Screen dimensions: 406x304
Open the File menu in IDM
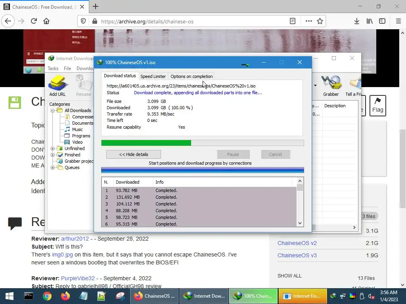pos(67,68)
